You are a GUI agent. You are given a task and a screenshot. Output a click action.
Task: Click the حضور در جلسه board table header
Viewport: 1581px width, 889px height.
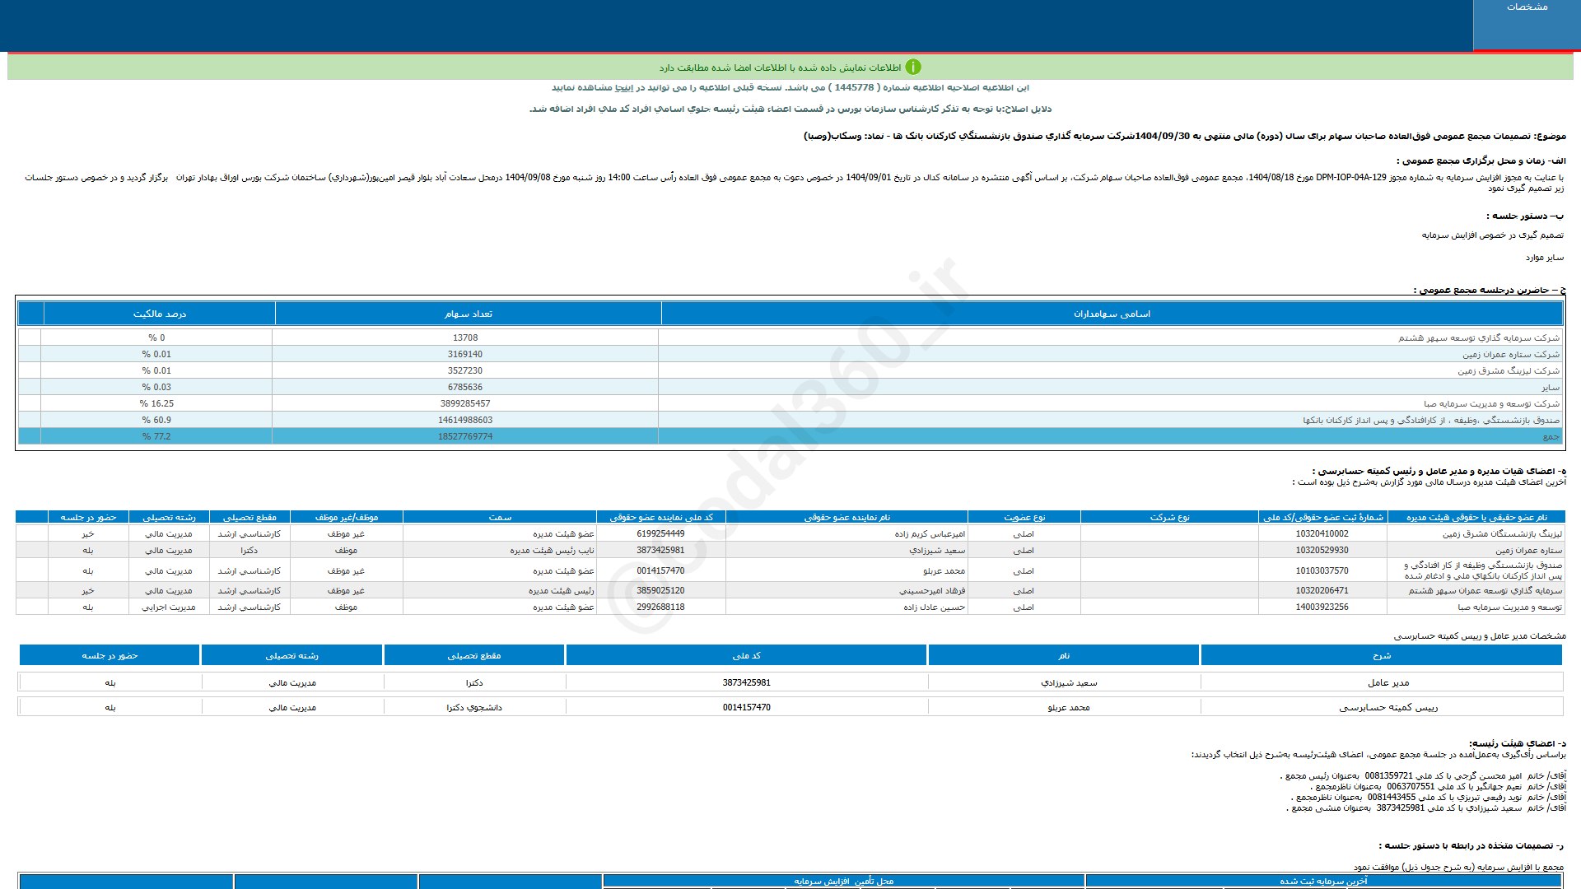pos(88,517)
